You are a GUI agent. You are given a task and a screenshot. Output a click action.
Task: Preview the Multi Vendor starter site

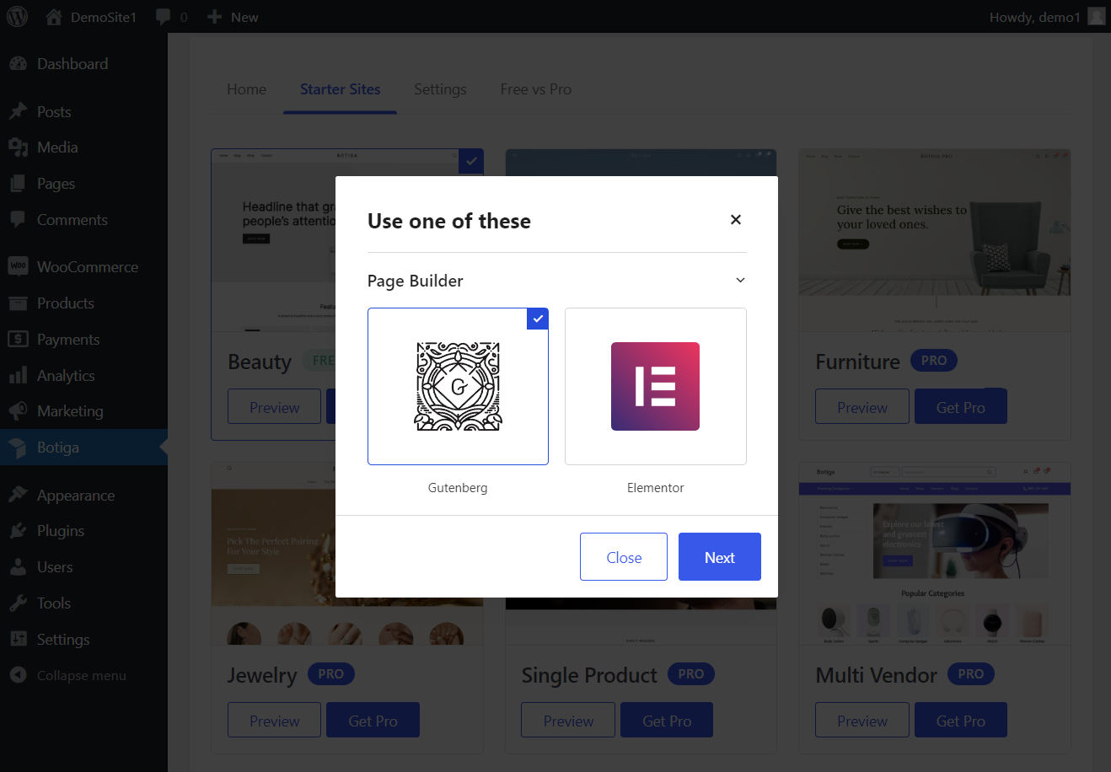[862, 721]
